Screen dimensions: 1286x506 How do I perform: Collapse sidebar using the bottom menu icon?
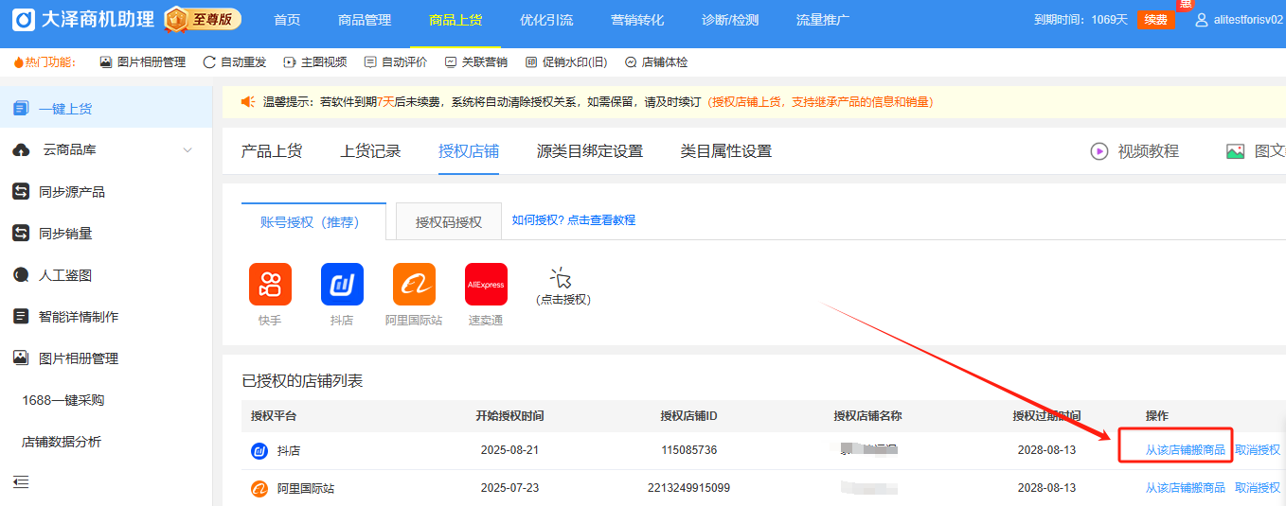coord(21,482)
